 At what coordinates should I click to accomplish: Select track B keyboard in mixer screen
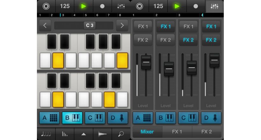pyautogui.click(x=166, y=118)
